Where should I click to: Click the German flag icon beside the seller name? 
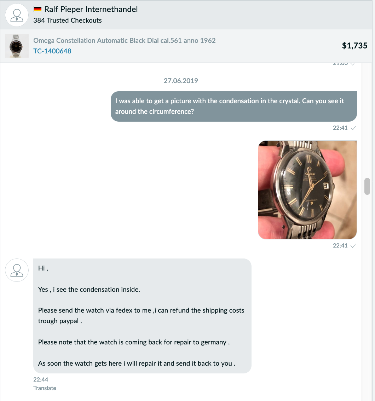point(37,9)
